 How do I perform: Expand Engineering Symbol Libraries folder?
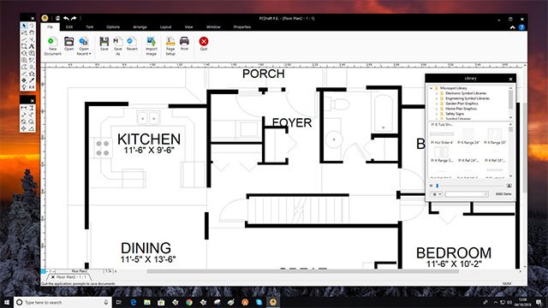point(436,98)
